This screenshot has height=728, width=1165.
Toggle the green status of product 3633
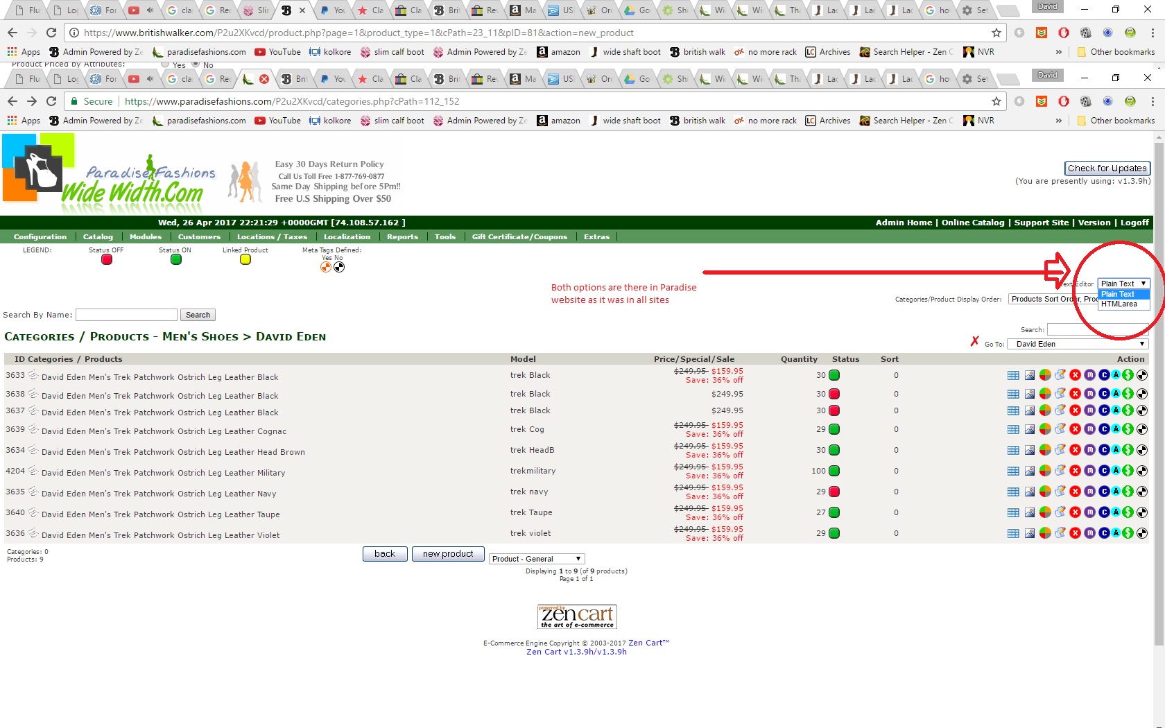click(834, 375)
